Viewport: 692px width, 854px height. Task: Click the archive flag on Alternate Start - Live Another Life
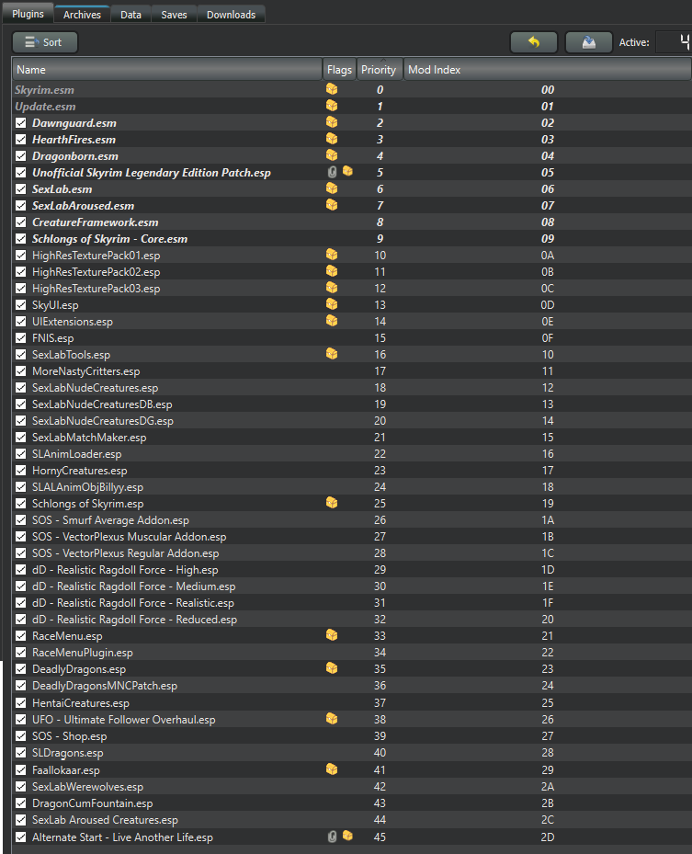click(347, 836)
